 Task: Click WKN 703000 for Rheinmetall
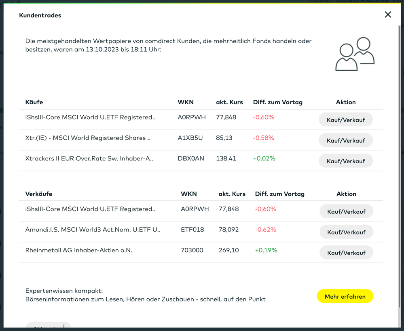[x=192, y=250]
